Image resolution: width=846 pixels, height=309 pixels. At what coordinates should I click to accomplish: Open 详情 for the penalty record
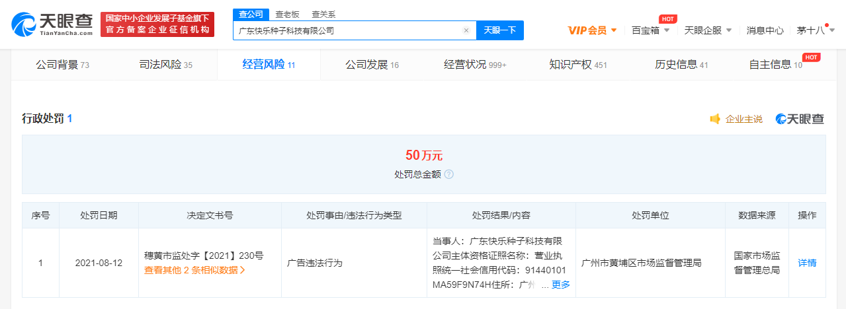(807, 262)
